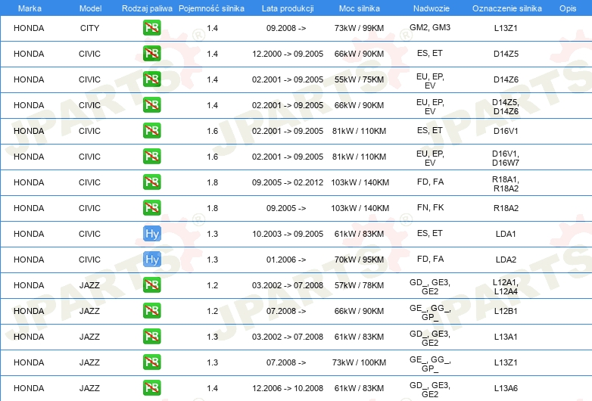Click the 09.2005 -> 02.2012 date cell
Screen dimensions: 592x401
click(x=288, y=182)
